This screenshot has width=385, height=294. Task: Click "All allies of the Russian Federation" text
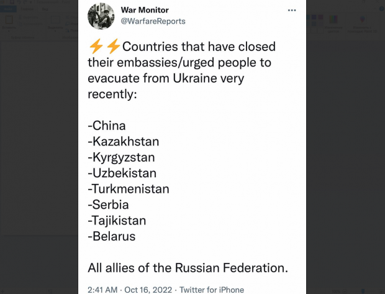click(188, 269)
